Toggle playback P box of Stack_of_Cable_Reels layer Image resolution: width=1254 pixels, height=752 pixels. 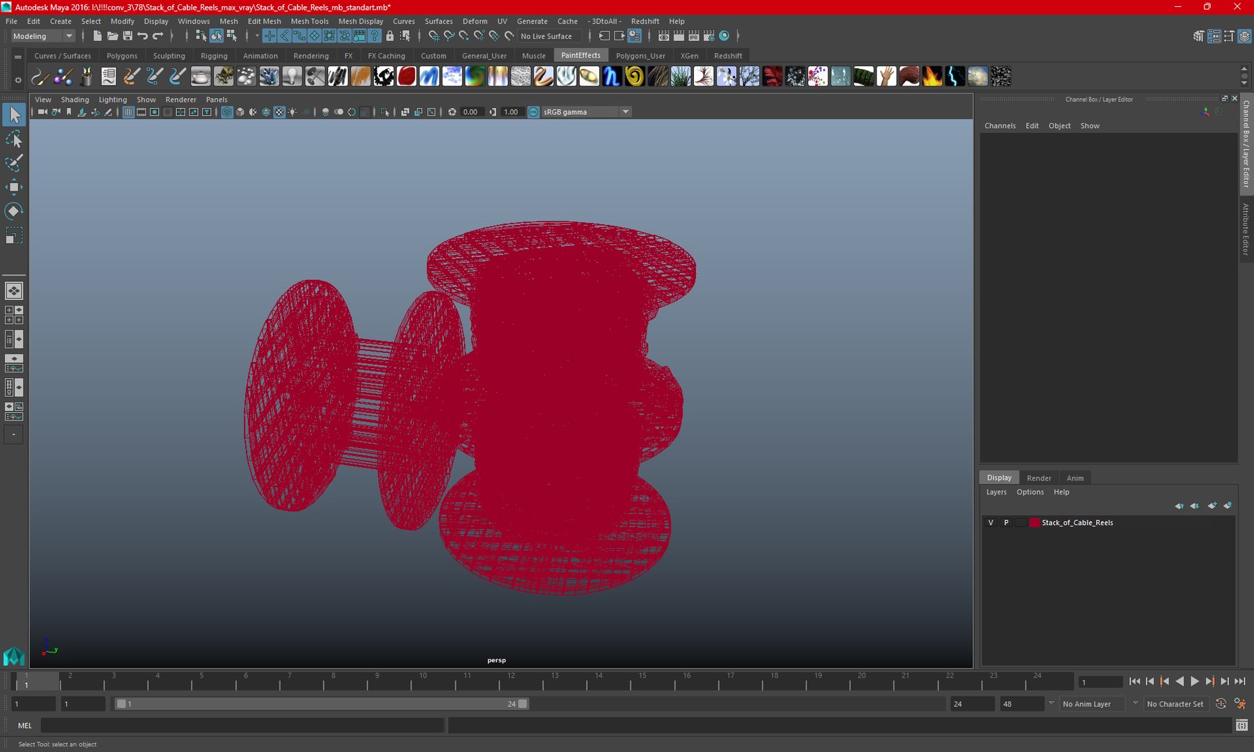(x=1006, y=523)
